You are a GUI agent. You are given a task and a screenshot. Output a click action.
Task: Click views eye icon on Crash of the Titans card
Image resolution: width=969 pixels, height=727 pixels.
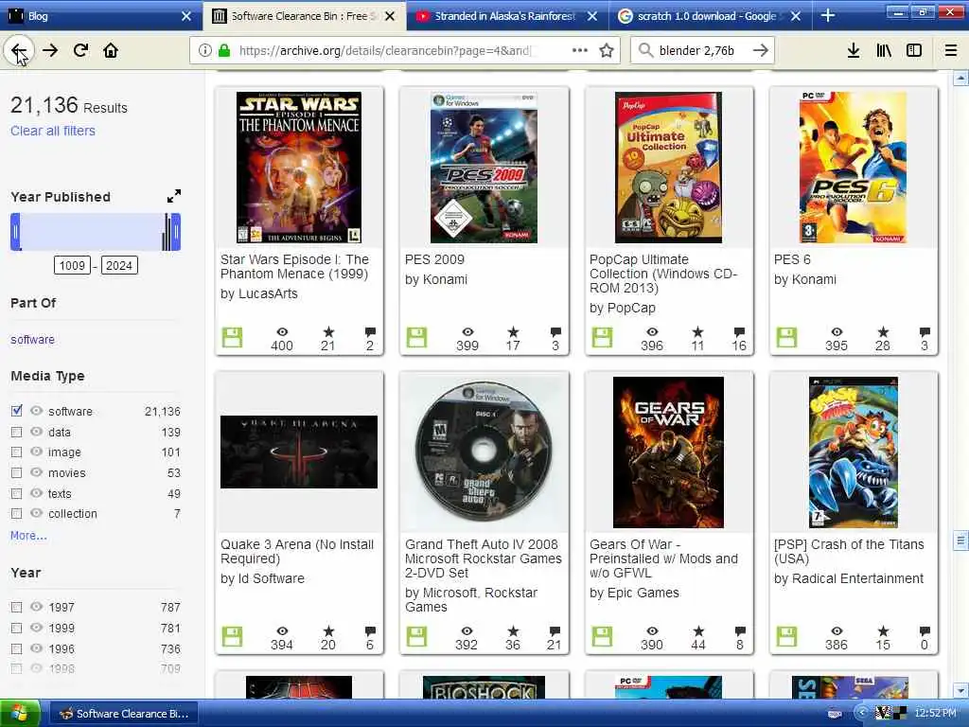click(x=837, y=630)
